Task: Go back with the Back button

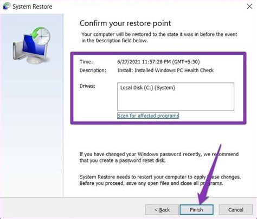Action: coord(162,210)
